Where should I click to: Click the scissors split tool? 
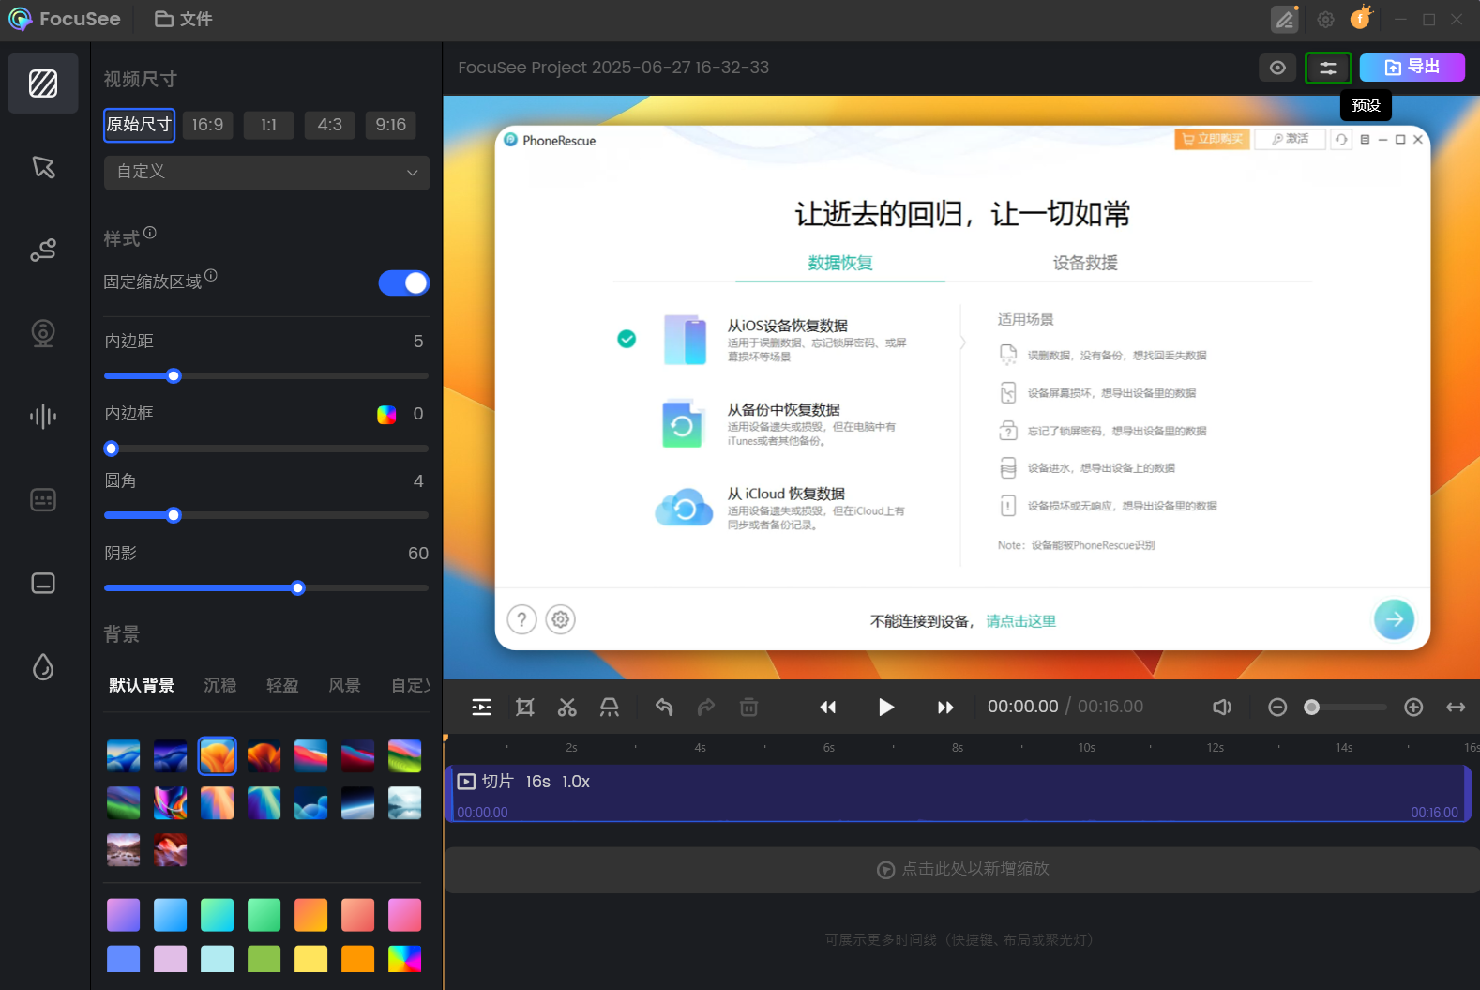pyautogui.click(x=567, y=707)
